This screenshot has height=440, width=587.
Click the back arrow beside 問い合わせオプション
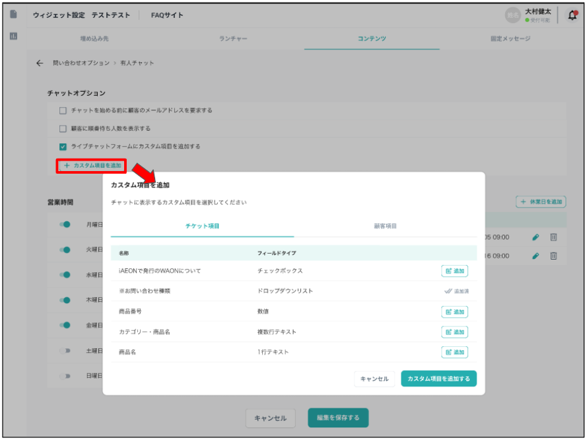click(40, 63)
